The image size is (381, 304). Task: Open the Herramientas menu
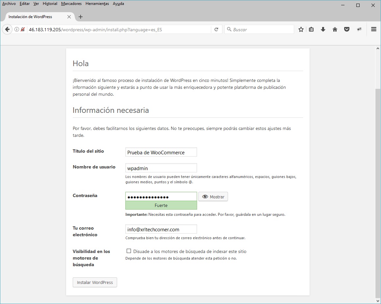97,4
